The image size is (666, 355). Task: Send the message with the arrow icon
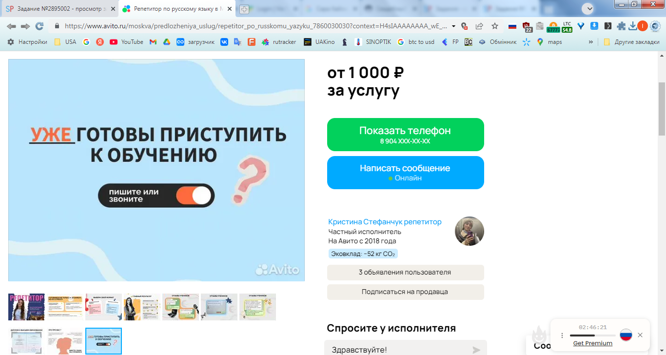pyautogui.click(x=476, y=350)
